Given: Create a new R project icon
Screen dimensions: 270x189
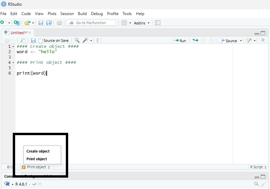Looking at the screenshot, I should [17, 23].
